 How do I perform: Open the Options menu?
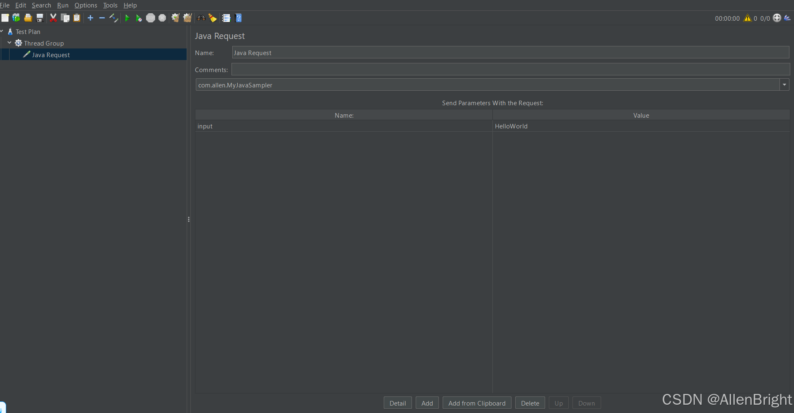pos(86,5)
